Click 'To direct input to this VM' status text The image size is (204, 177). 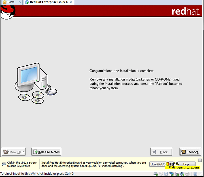(x=37, y=174)
